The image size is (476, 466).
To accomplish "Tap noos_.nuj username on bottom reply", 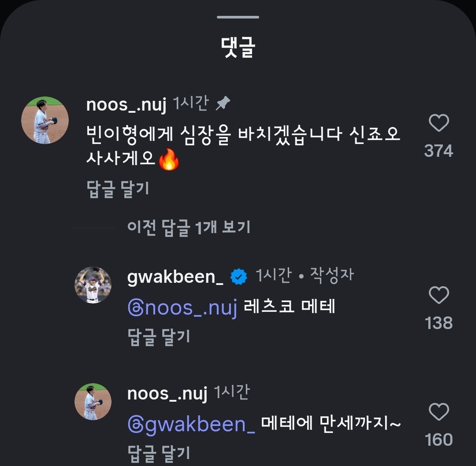I will [167, 393].
